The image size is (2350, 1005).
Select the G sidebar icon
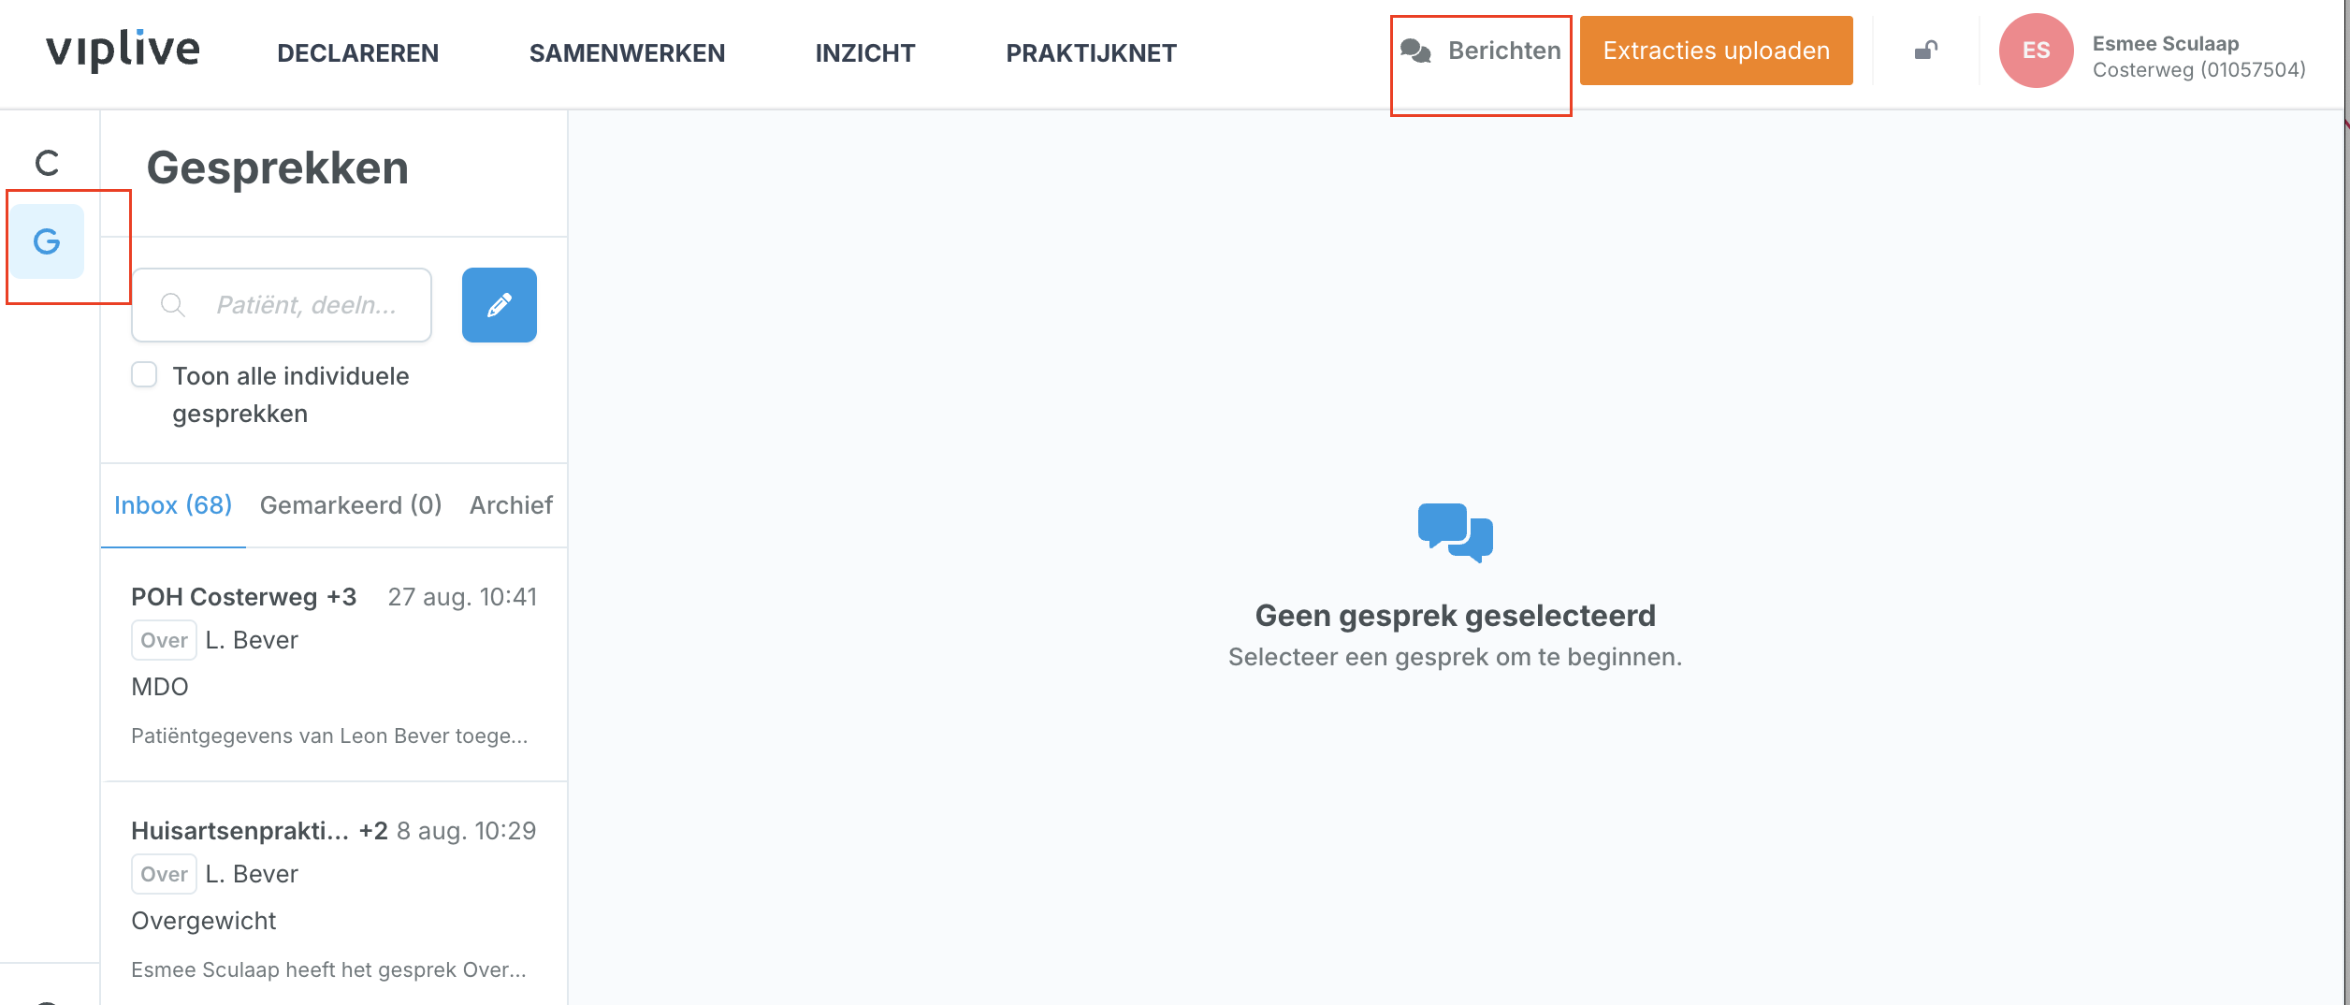click(47, 241)
